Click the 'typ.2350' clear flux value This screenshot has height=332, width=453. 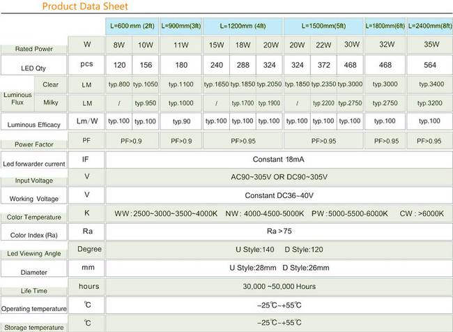pos(323,84)
